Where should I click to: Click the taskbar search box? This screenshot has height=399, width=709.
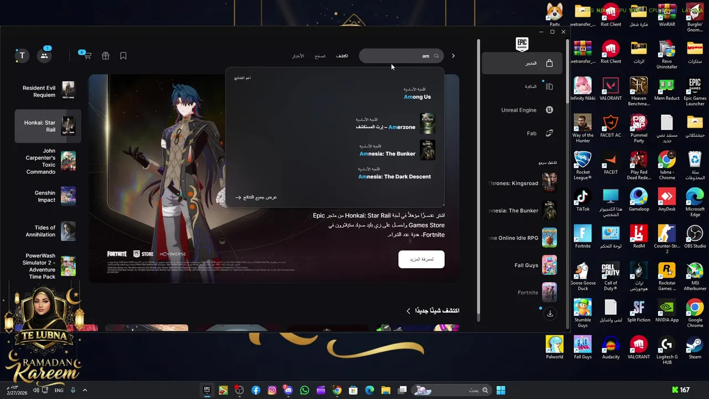452,390
